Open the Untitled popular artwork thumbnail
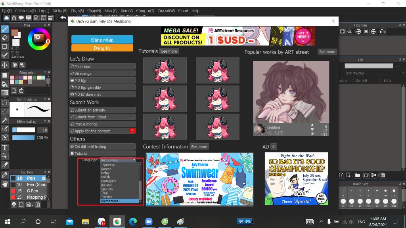 pyautogui.click(x=291, y=99)
